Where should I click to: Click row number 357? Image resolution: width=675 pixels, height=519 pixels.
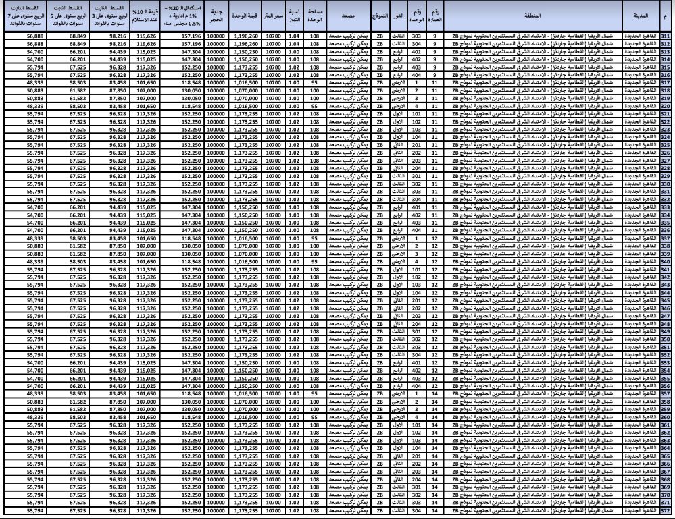[666, 395]
